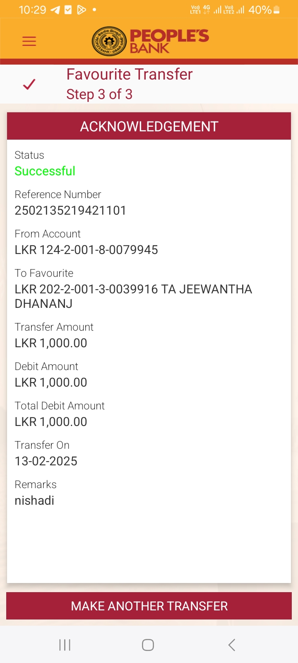Tap the Acknowledgement header bar

149,126
